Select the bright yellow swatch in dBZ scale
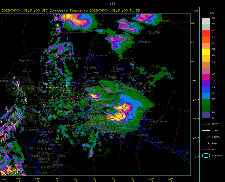Image resolution: width=225 pixels, height=182 pixels. (x=206, y=52)
